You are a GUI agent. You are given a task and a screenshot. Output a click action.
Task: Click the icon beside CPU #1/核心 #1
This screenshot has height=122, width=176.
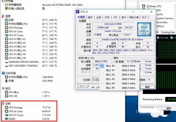point(7,39)
